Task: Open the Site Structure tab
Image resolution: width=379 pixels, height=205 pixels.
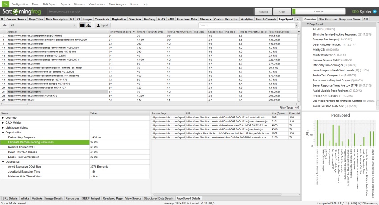Action: [328, 20]
